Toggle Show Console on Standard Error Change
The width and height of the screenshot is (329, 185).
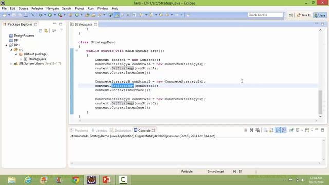point(283,130)
